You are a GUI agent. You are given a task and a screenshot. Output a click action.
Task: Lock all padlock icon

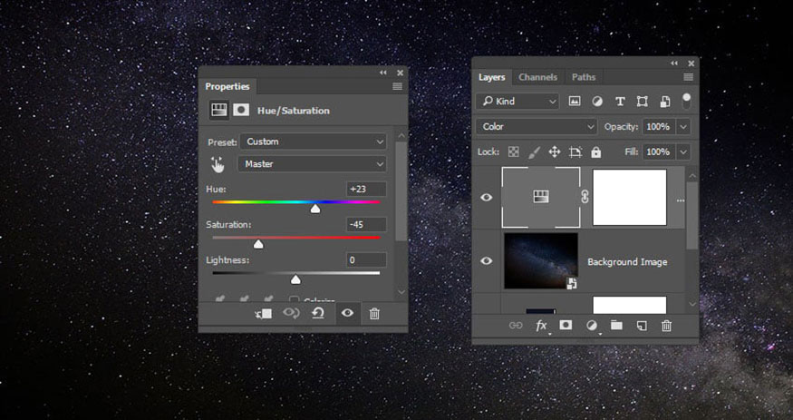click(x=596, y=151)
